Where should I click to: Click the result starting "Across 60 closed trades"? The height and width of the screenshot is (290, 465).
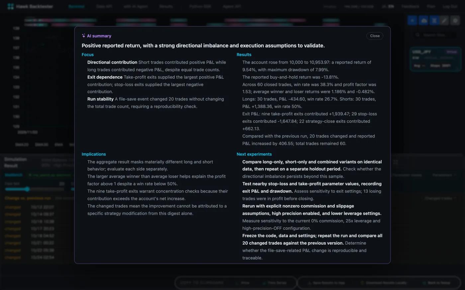(309, 88)
